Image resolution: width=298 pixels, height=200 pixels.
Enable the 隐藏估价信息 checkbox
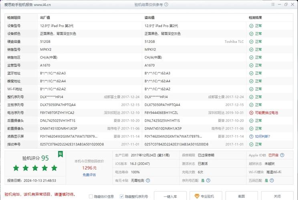point(91,196)
